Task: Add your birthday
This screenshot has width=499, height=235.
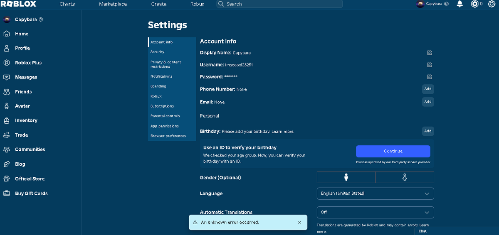Action: 428,131
